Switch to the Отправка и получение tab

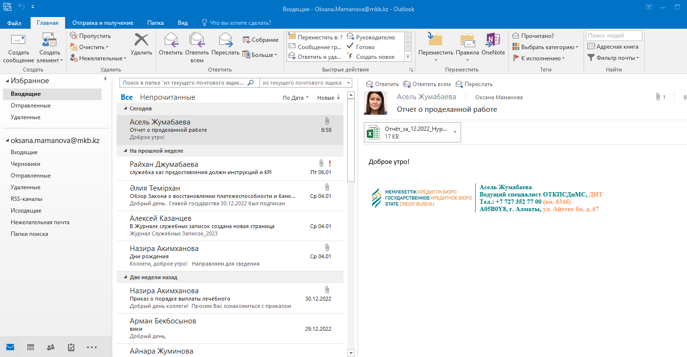click(103, 23)
